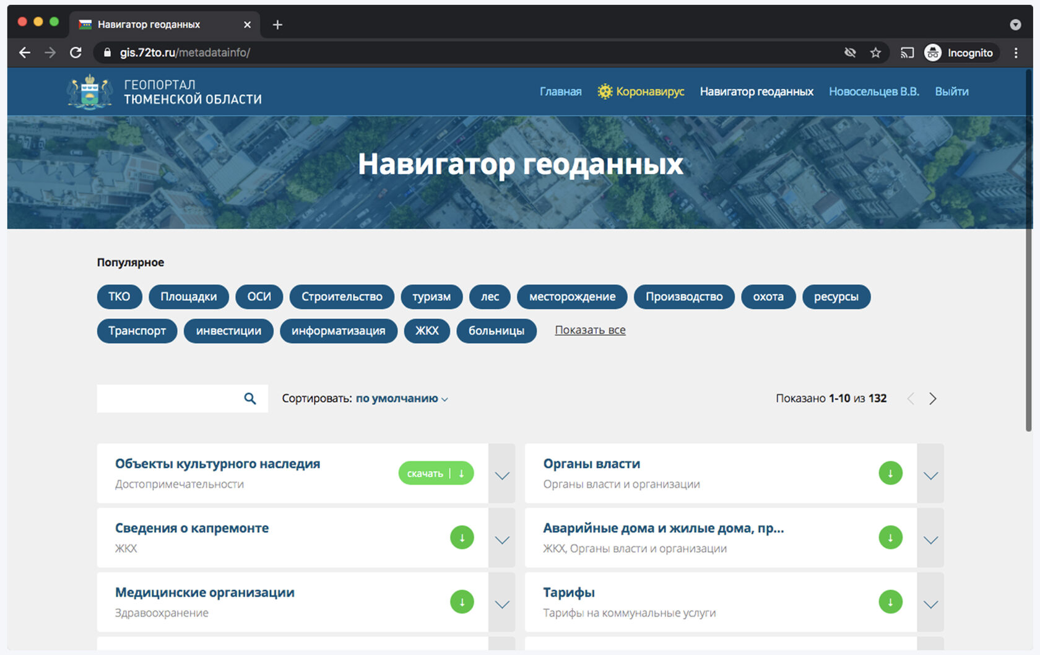Go back using the browser back arrow
This screenshot has width=1040, height=655.
click(x=25, y=53)
